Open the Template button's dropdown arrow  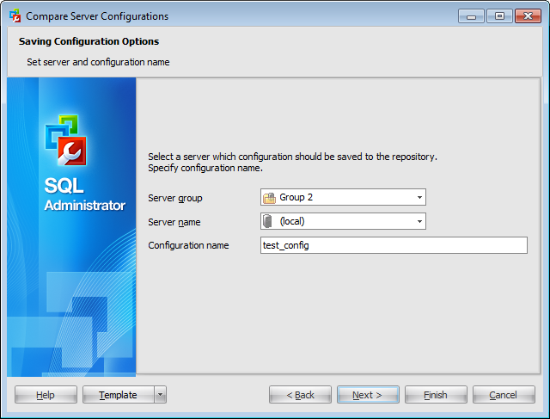(161, 395)
